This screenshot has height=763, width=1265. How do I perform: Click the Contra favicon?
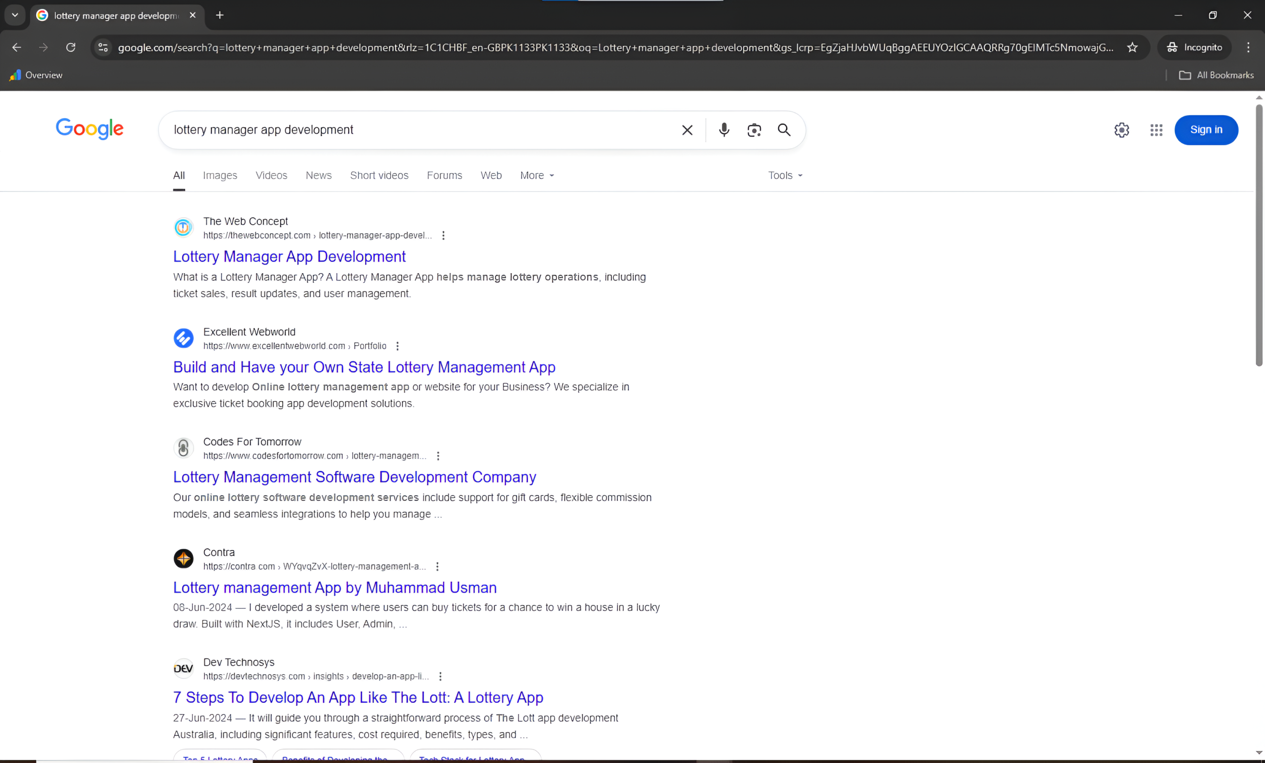(x=183, y=559)
